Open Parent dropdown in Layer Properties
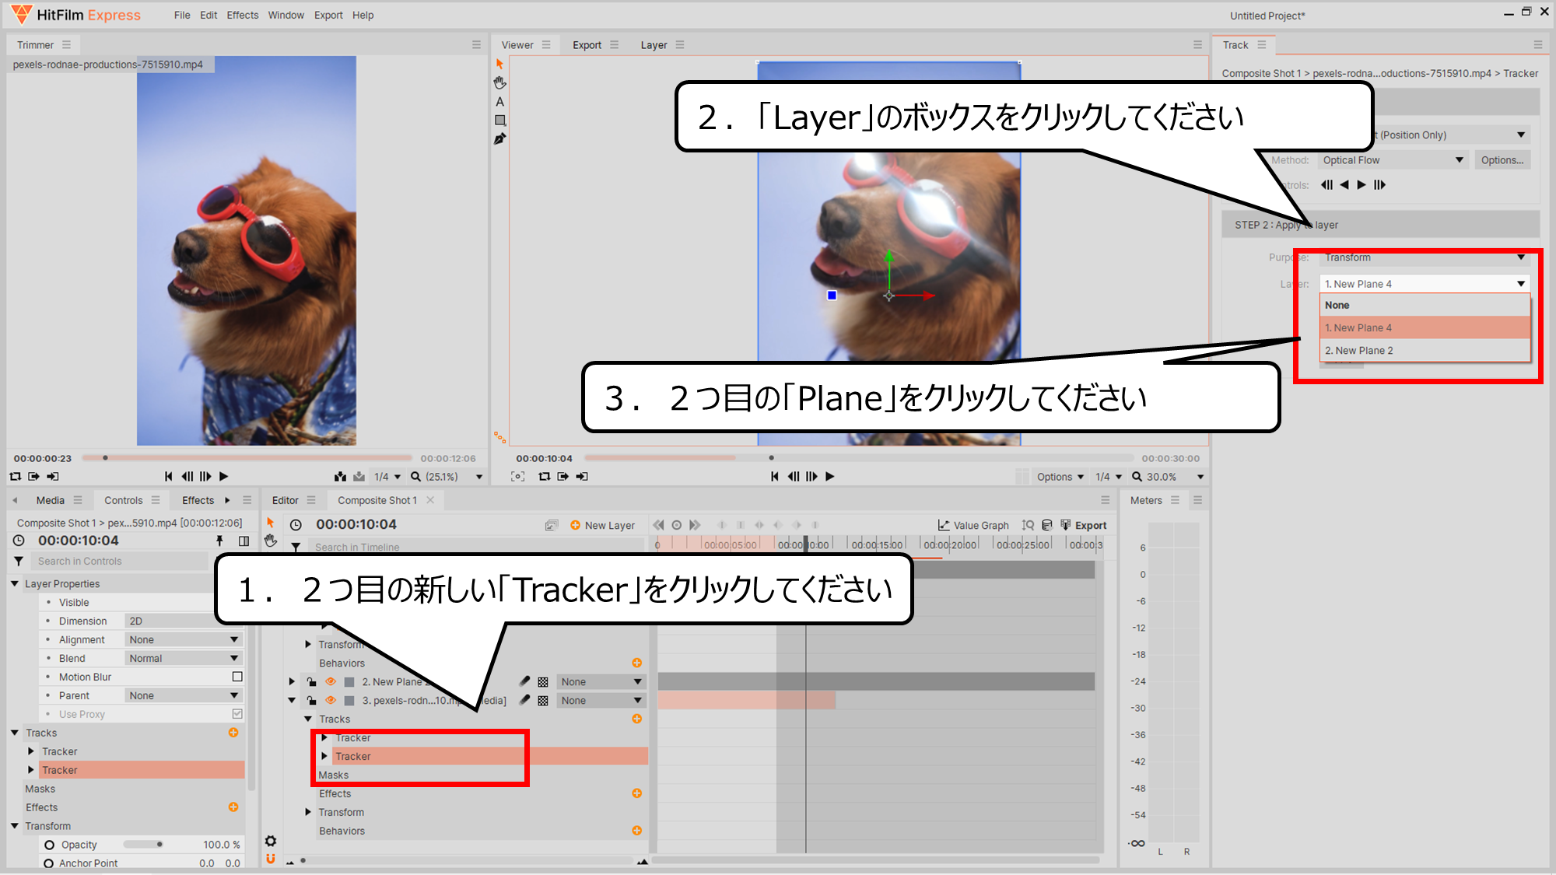The image size is (1556, 875). (x=184, y=695)
